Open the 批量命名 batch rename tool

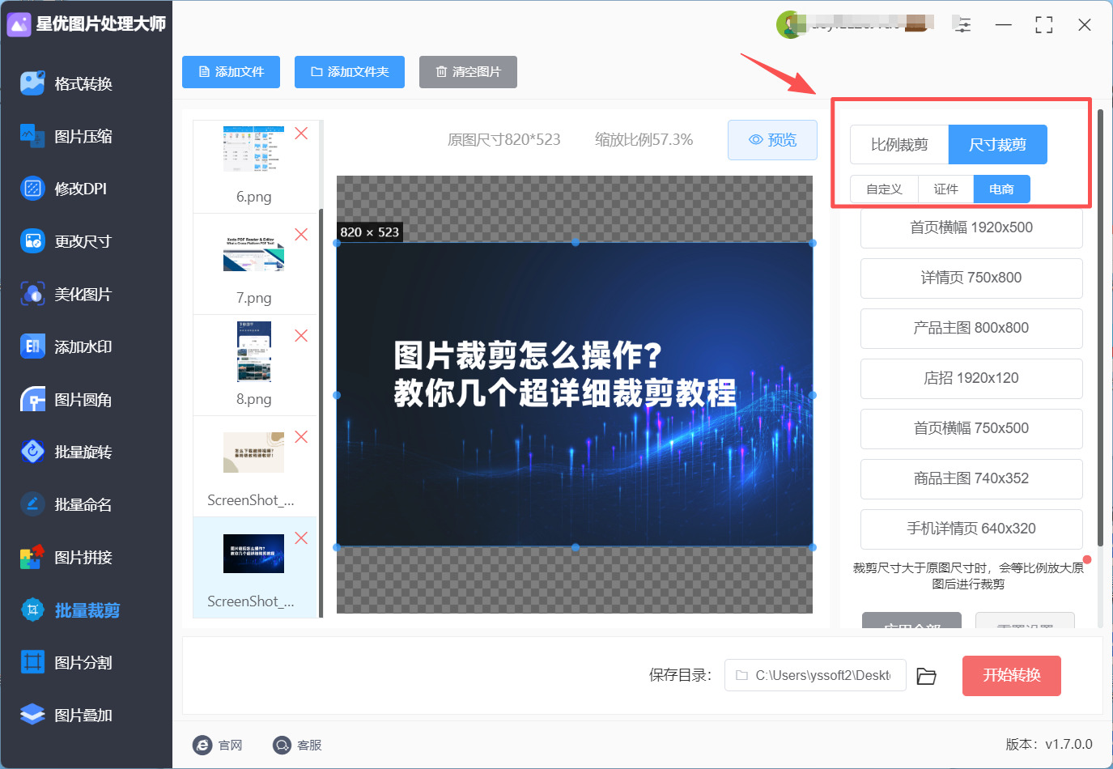[67, 504]
